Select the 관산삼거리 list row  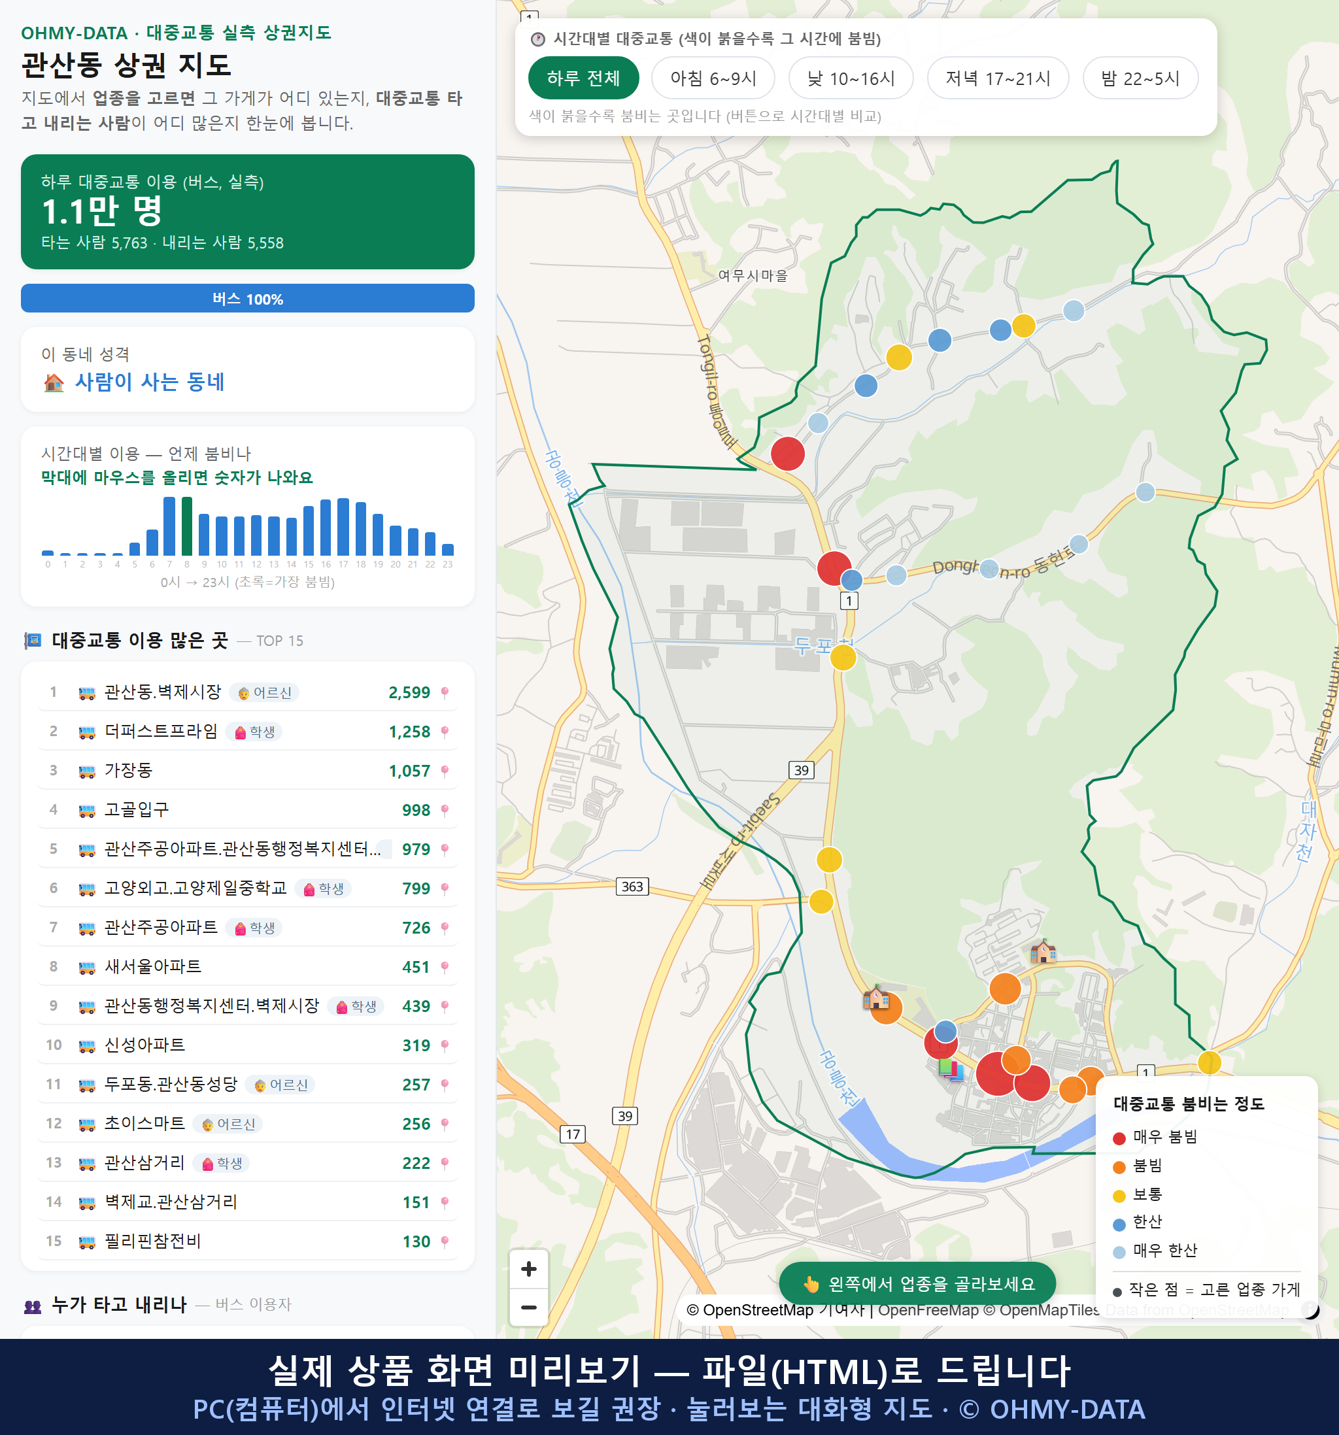(x=247, y=1163)
